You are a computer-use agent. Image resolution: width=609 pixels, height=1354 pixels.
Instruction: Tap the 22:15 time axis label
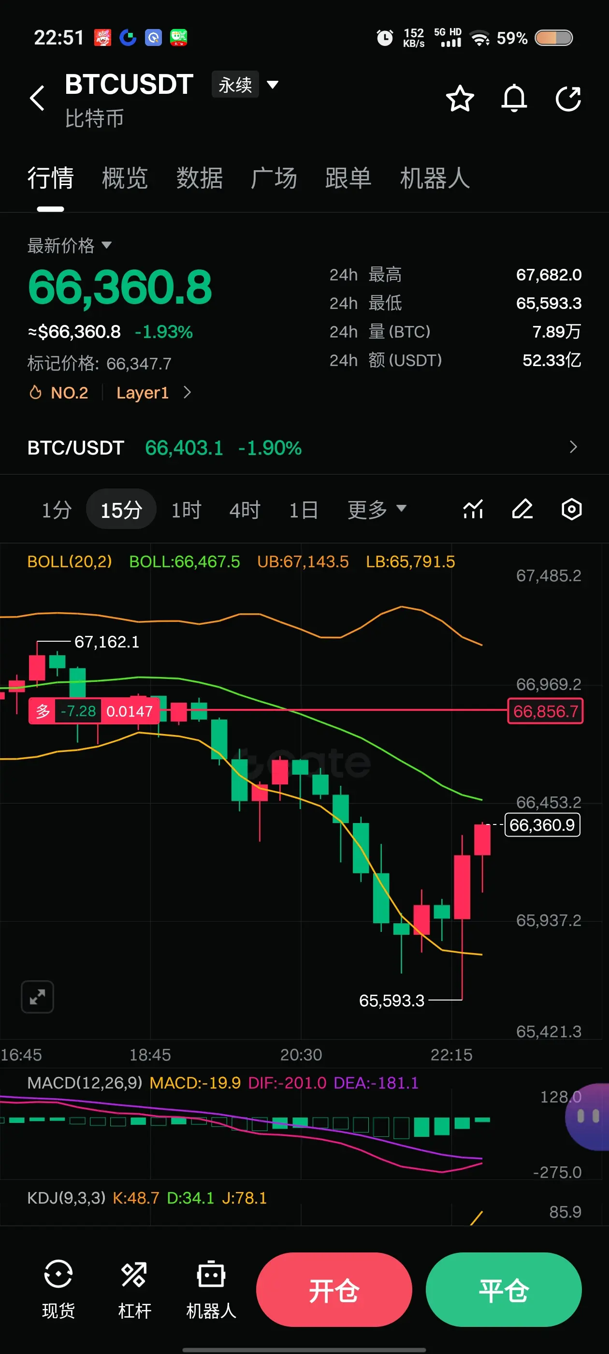451,1054
